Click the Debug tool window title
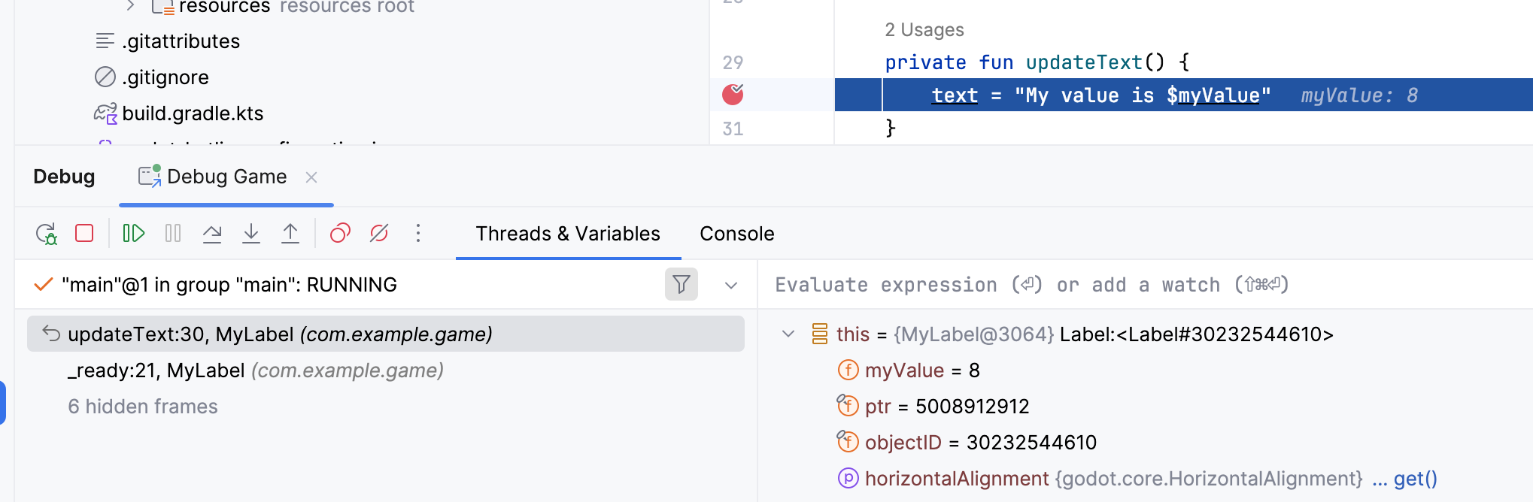The width and height of the screenshot is (1533, 502). [x=64, y=177]
